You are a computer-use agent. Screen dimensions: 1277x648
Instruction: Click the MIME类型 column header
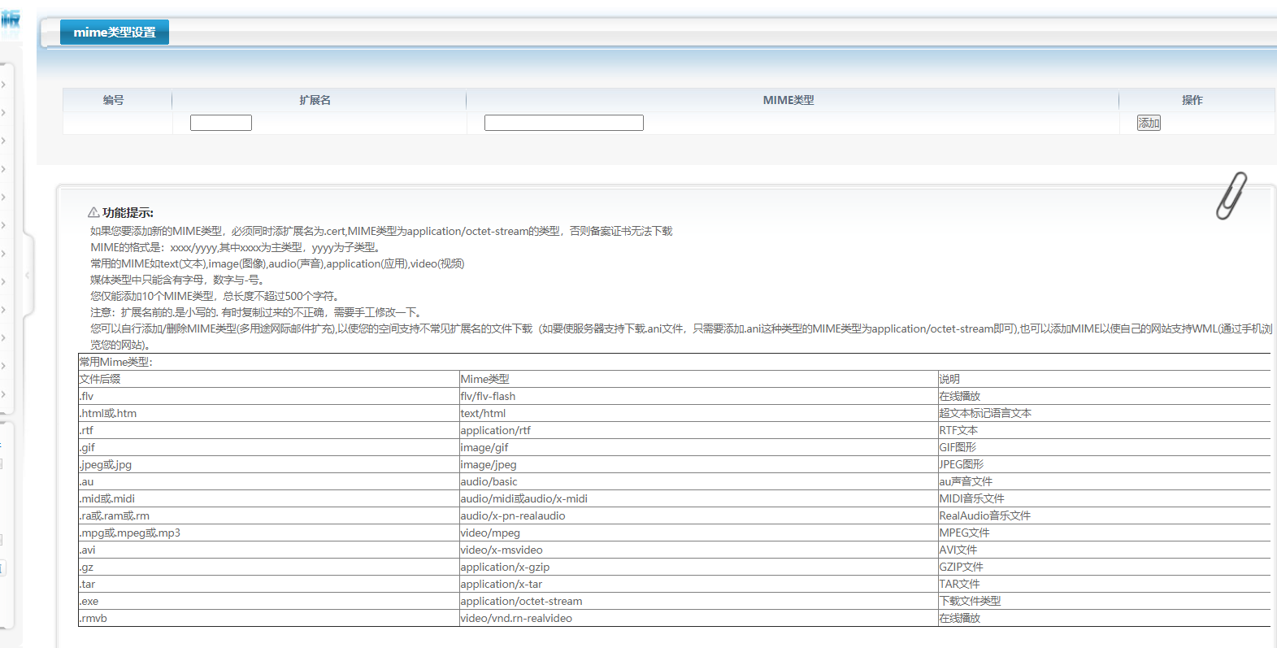pos(788,100)
